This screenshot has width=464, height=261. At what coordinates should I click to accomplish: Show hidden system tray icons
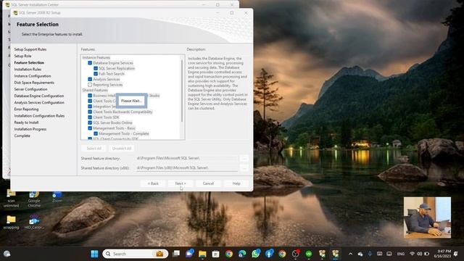tap(351, 254)
